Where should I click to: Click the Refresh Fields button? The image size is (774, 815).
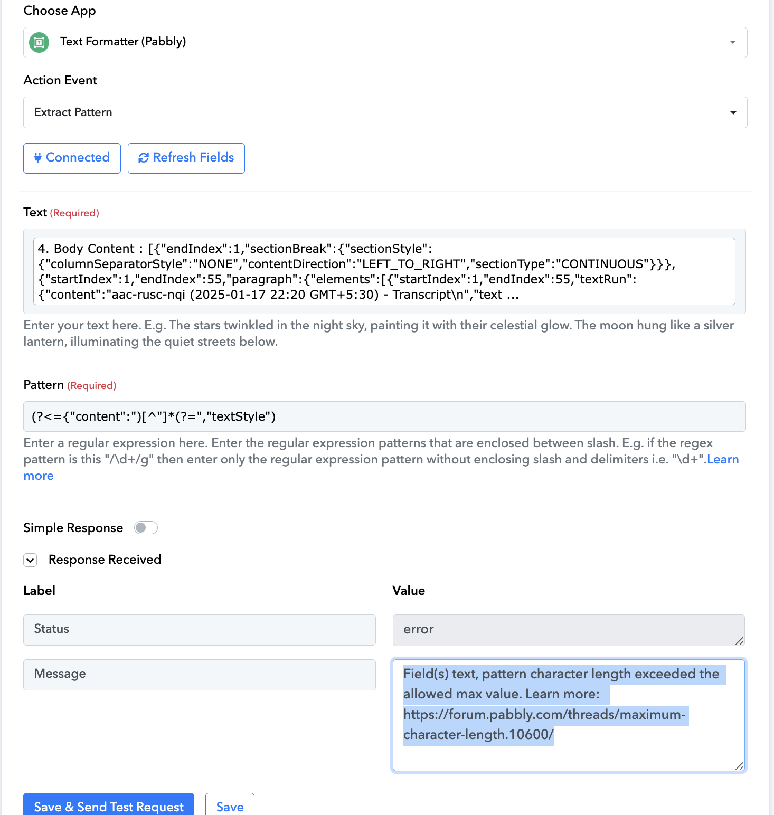click(186, 158)
